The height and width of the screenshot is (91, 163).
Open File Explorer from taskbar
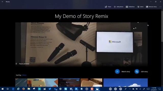(29, 89)
